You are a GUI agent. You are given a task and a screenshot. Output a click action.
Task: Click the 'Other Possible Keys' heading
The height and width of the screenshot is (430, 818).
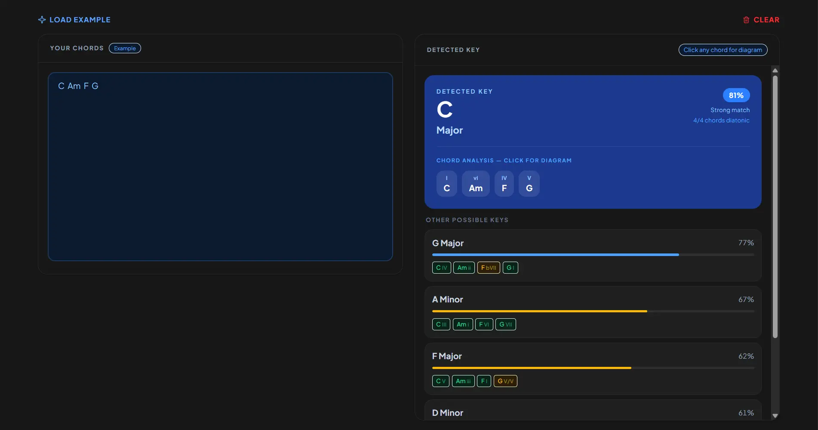(467, 220)
